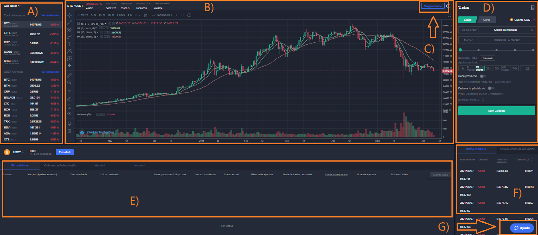Enable the magnet snap tool
538x235 pixels.
coord(69,92)
